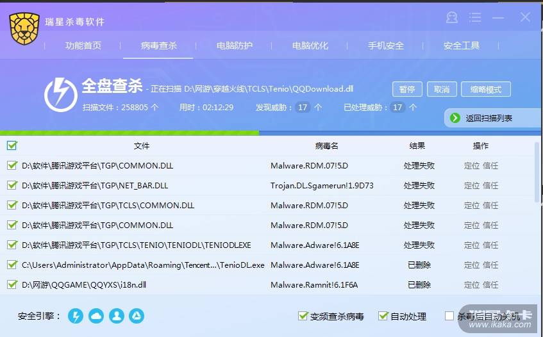Click the Rising lion shield logo
This screenshot has width=543, height=337.
(24, 29)
